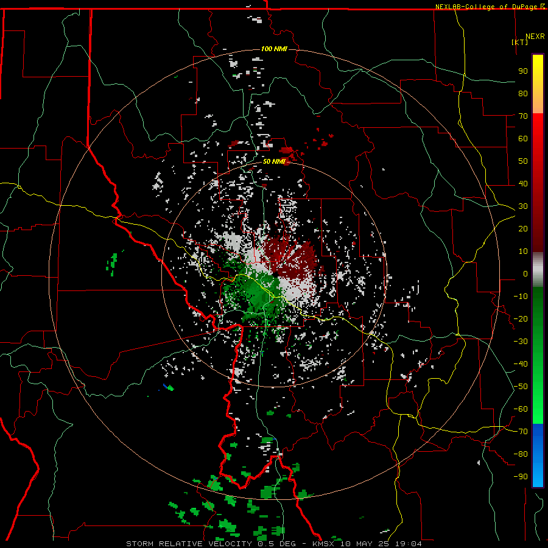The height and width of the screenshot is (548, 548).
Task: Select the 90 value on velocity scale
Action: 523,71
